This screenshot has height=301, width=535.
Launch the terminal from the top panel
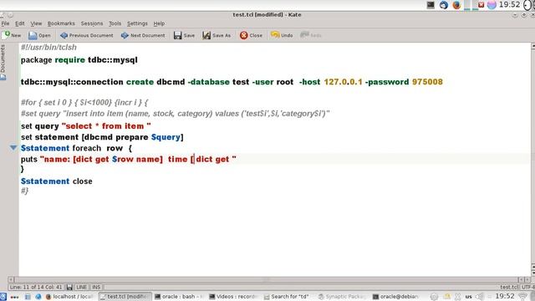click(x=431, y=5)
